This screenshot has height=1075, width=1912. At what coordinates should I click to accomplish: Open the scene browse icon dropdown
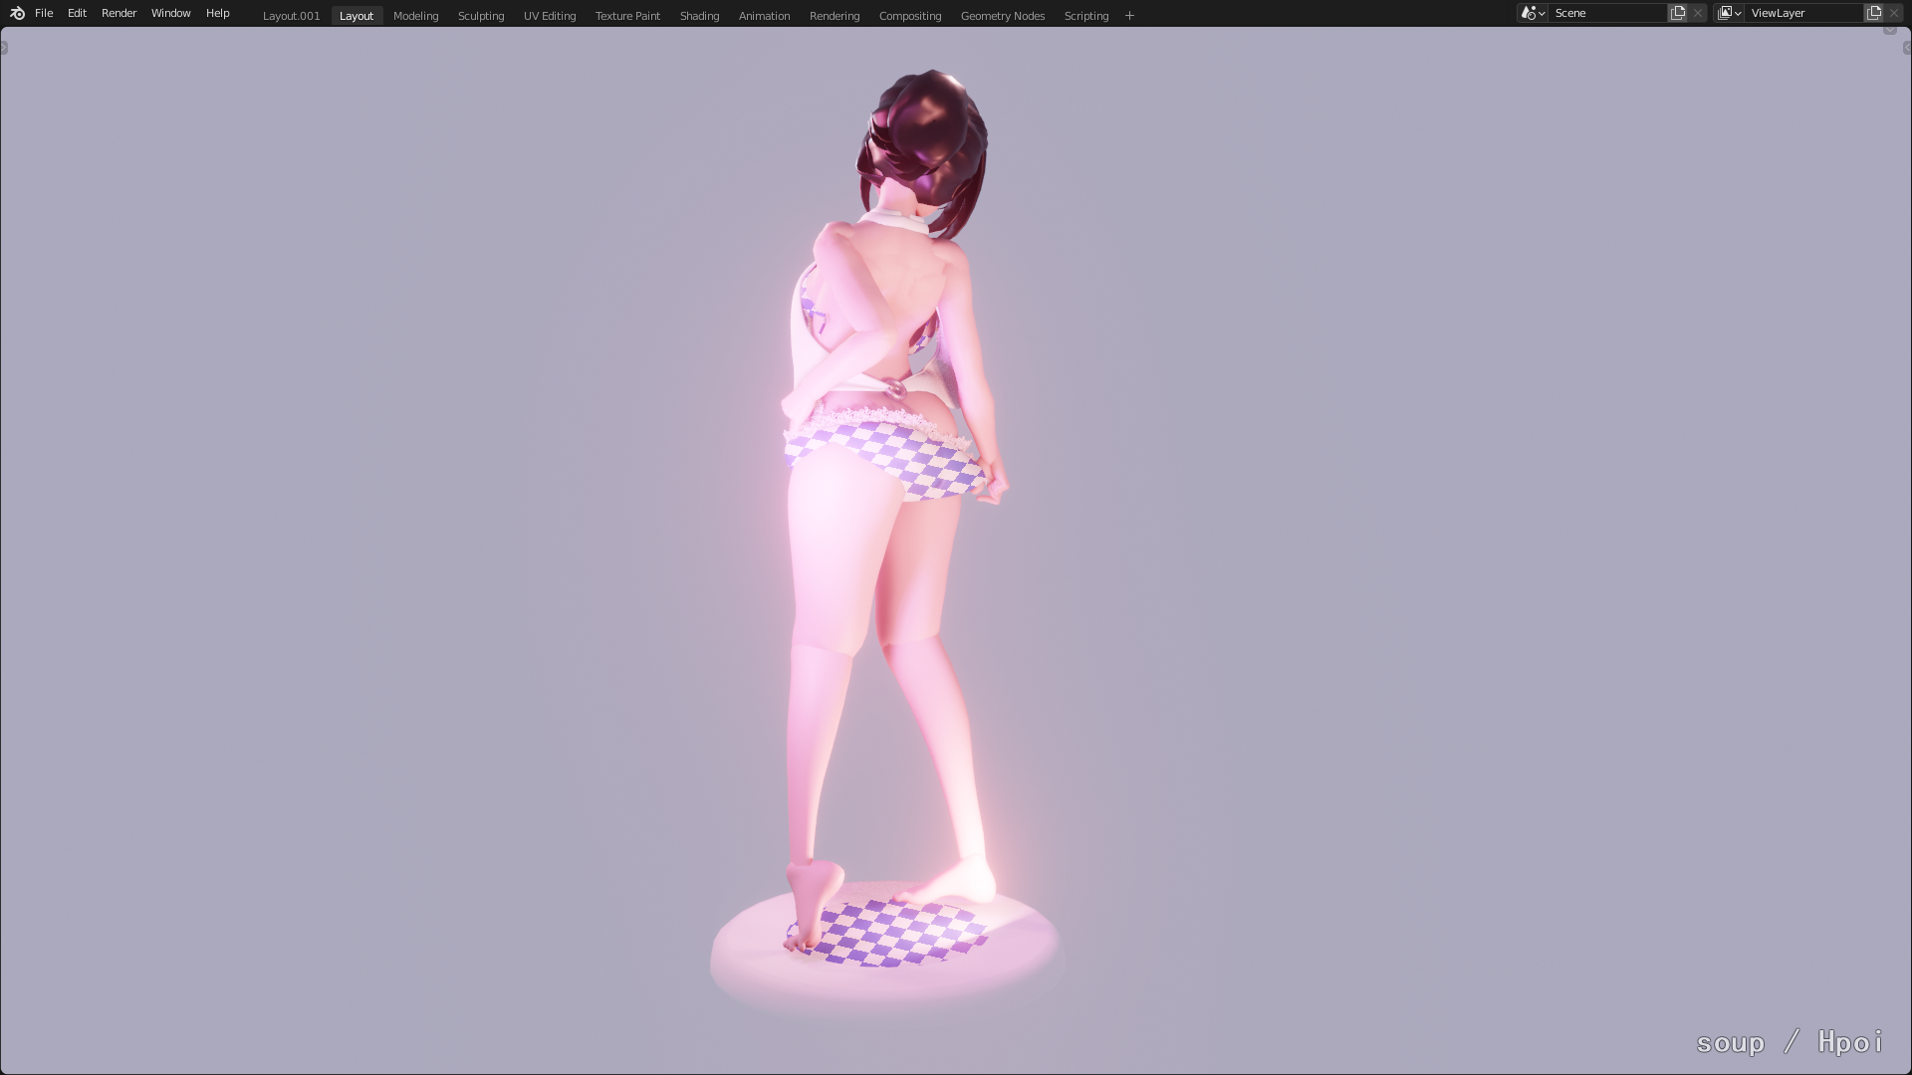tap(1533, 13)
